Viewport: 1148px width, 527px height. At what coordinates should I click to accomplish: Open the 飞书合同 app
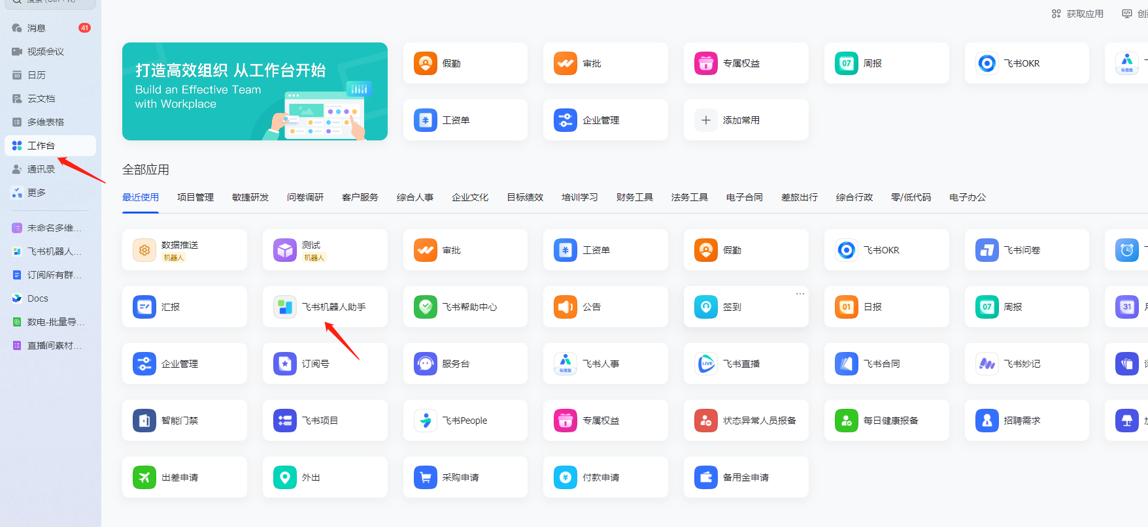886,364
